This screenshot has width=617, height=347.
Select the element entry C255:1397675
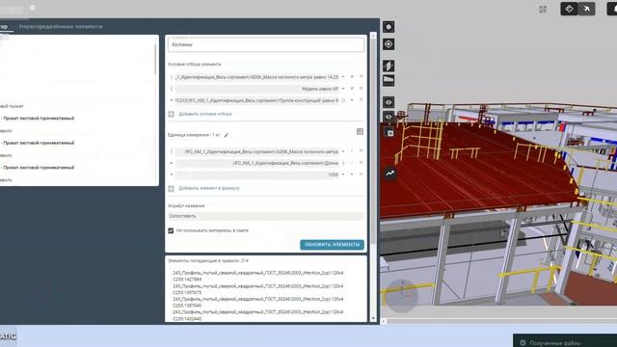(258, 289)
